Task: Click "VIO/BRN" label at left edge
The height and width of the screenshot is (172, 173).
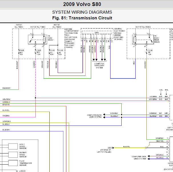Action: (6, 116)
